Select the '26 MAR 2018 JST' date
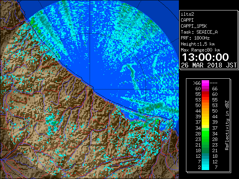 pos(209,65)
